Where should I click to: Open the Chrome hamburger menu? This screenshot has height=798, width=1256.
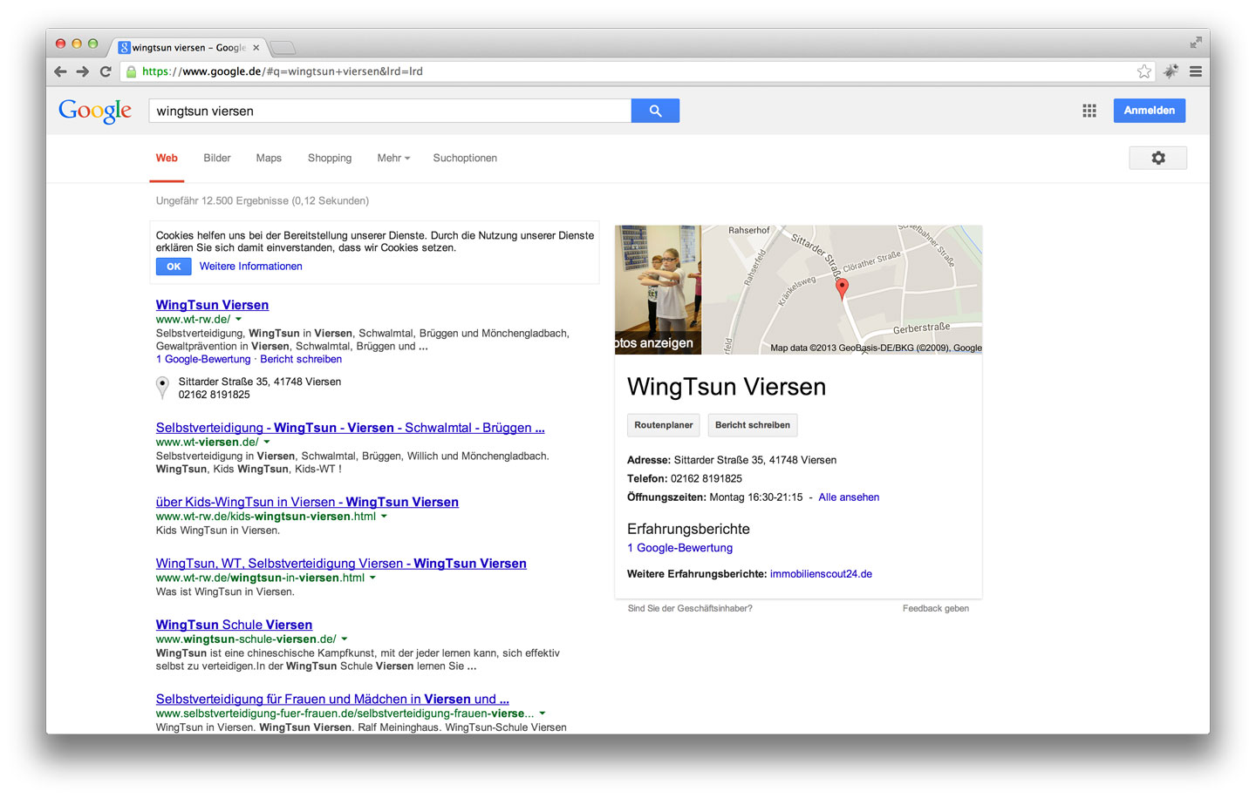point(1196,71)
